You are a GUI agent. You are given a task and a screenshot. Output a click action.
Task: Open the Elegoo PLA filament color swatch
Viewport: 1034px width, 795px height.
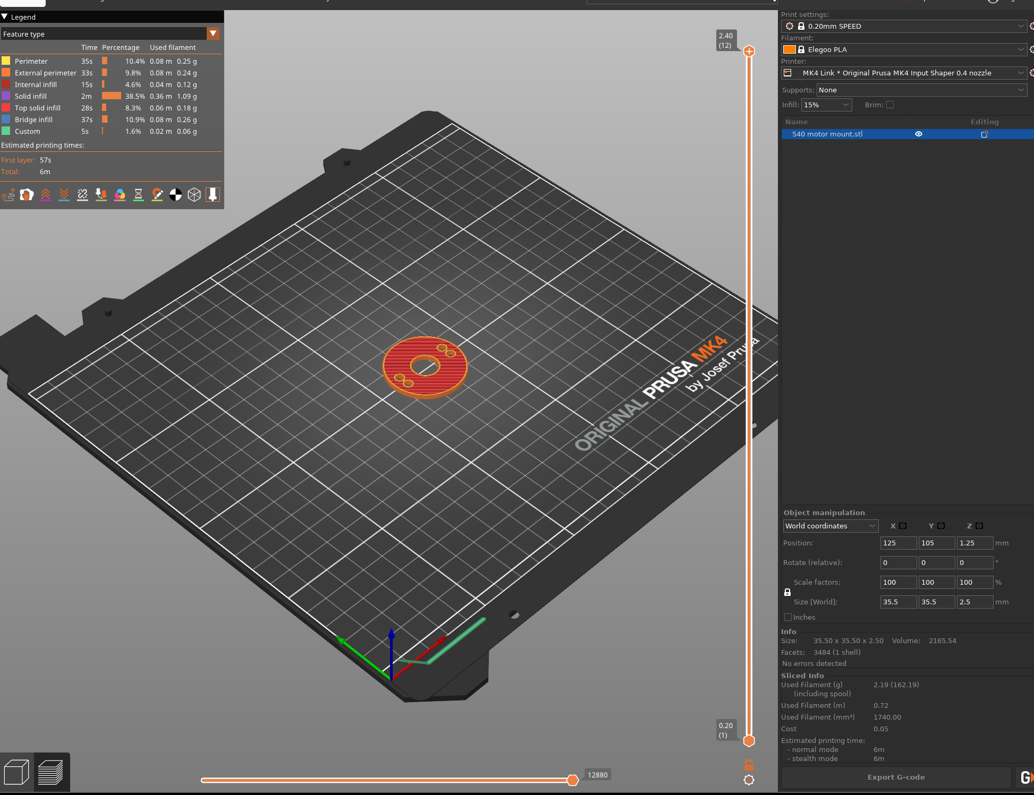coord(790,49)
